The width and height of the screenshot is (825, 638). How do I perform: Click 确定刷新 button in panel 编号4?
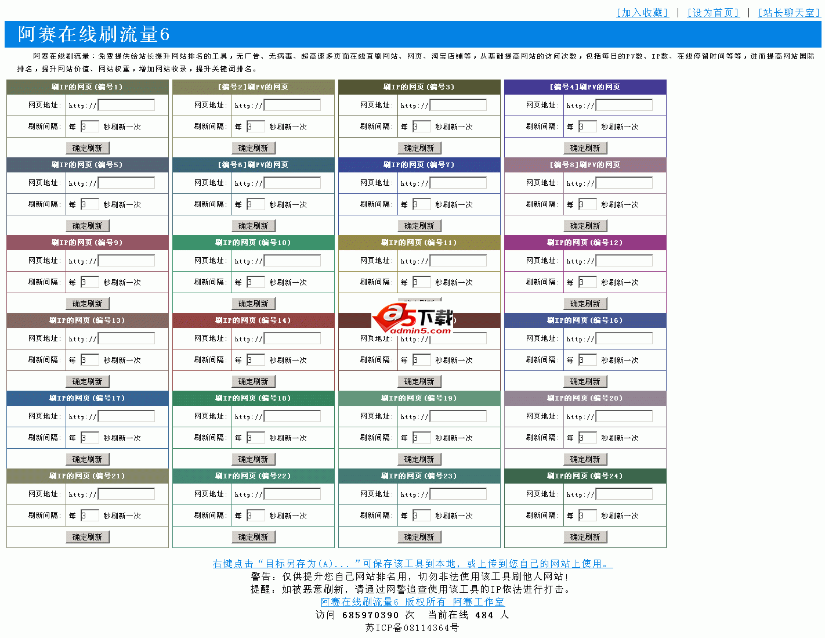tap(585, 147)
